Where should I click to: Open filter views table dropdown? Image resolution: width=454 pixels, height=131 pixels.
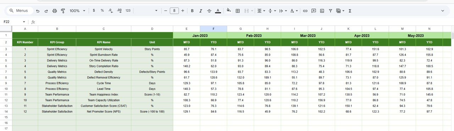pos(340,11)
